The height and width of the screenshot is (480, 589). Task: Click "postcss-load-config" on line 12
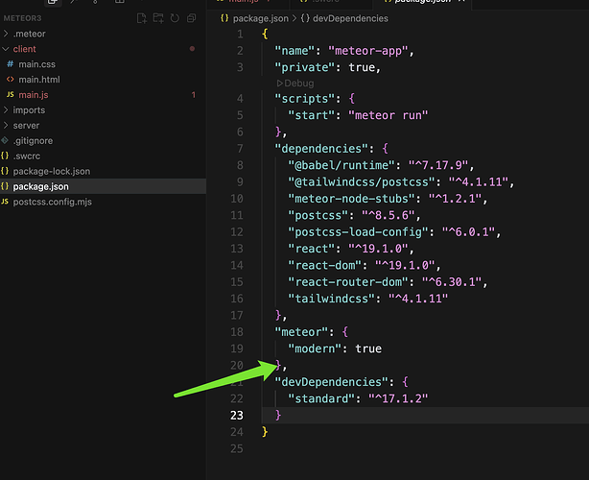pos(358,232)
